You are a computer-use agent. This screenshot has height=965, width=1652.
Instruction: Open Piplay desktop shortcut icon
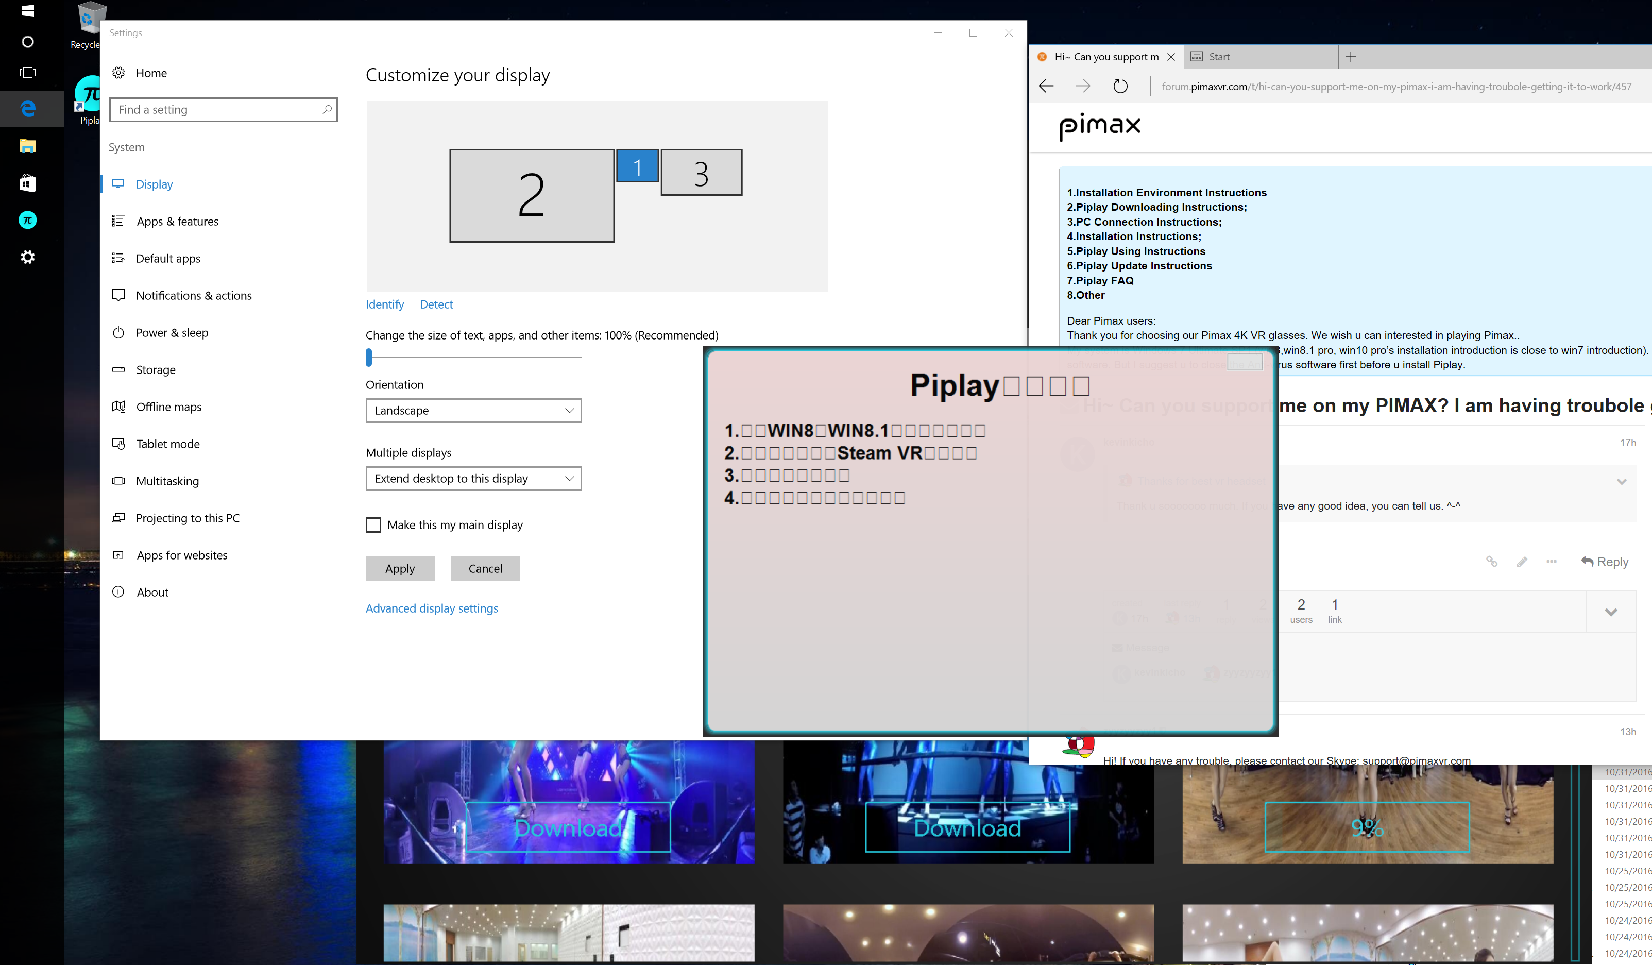(x=88, y=99)
